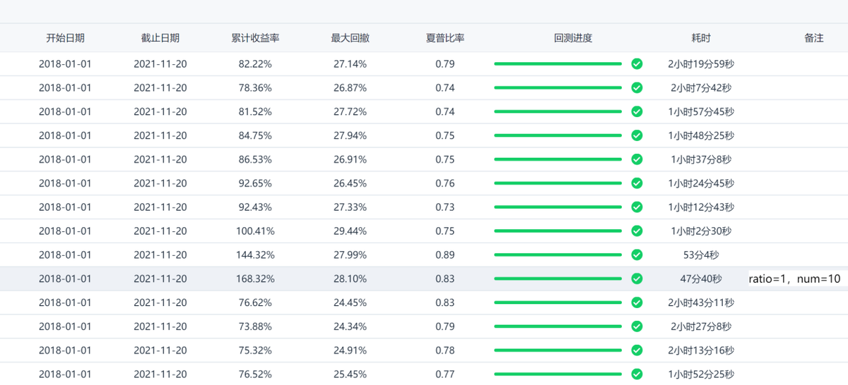Click the 73.88% cumulative return row
This screenshot has height=385, width=848.
[x=255, y=326]
